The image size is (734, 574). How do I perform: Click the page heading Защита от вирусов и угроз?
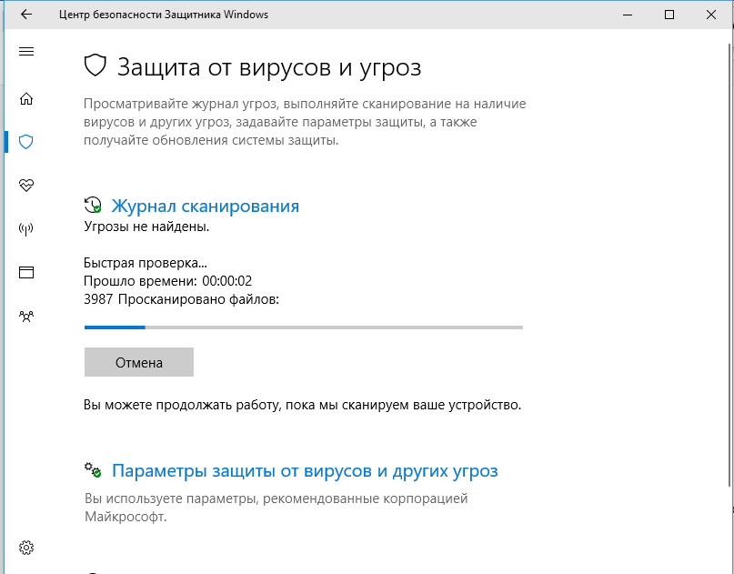click(269, 67)
